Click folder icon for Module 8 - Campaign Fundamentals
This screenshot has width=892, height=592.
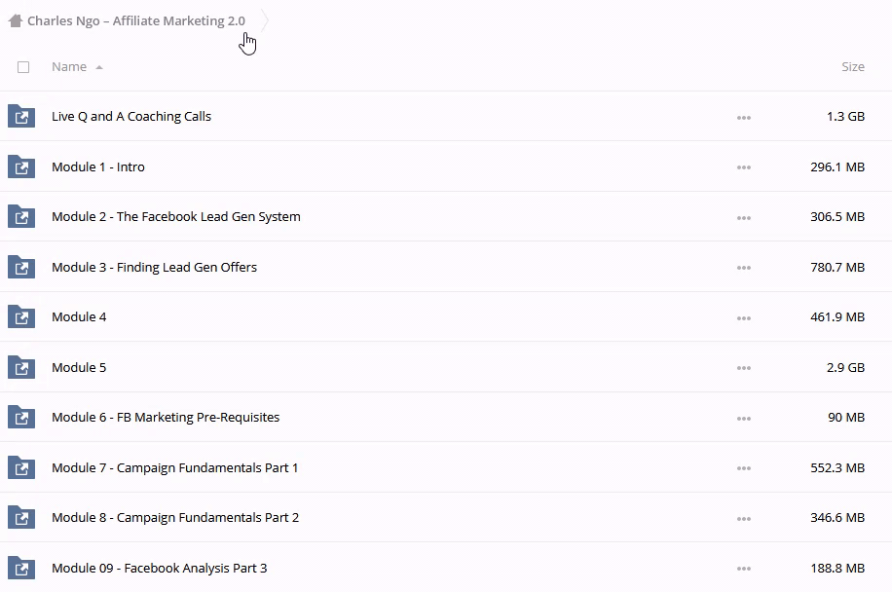[21, 518]
